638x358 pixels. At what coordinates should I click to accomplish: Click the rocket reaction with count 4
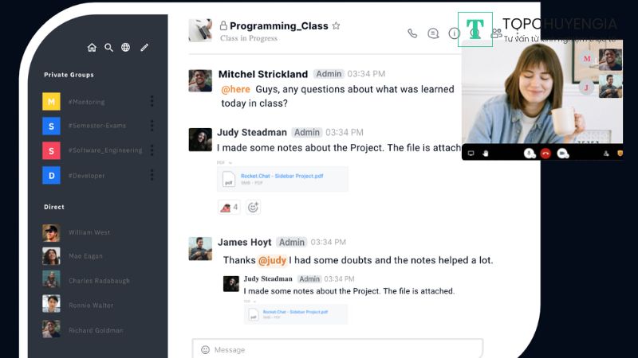click(x=229, y=207)
